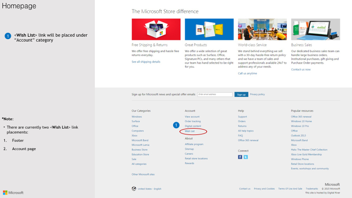
Task: Click the Contact us now link
Action: click(x=301, y=69)
